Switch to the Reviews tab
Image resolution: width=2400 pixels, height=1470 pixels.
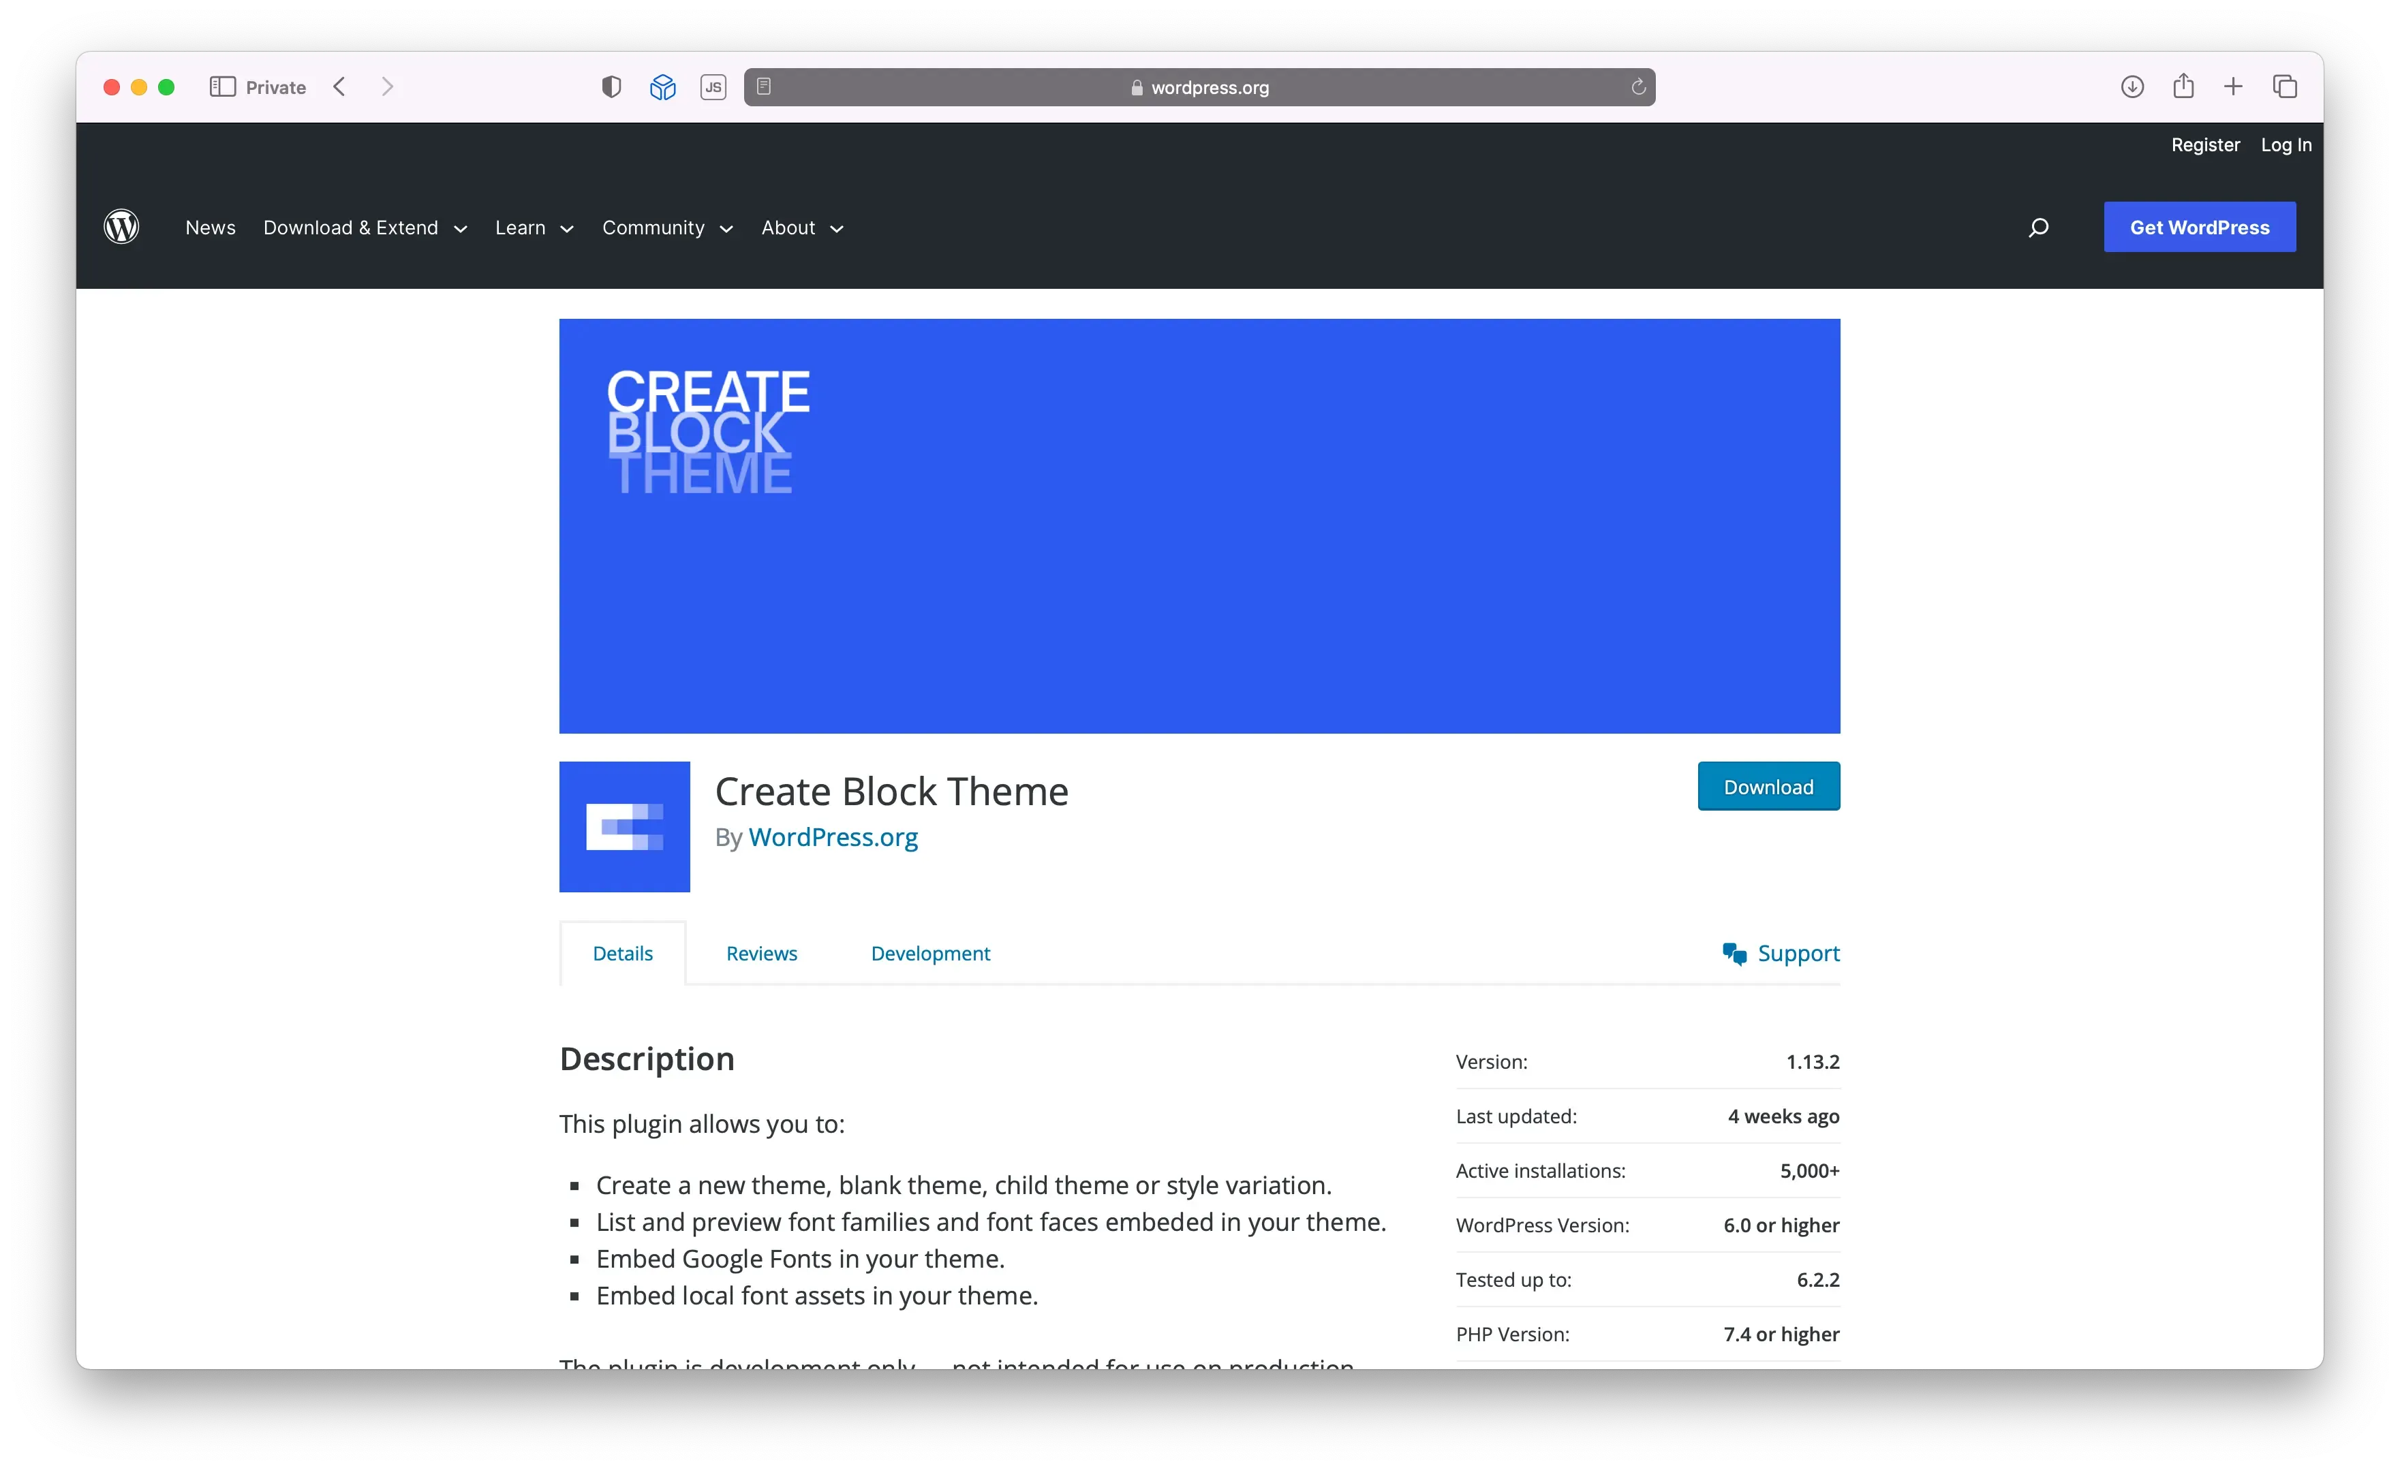[762, 953]
